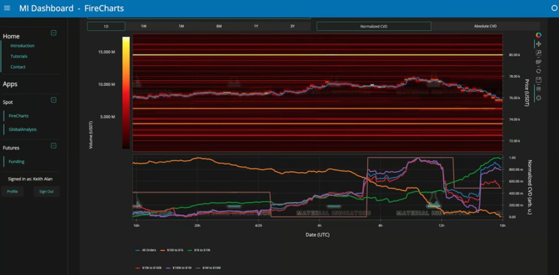Open FireCharts in the Spot section
This screenshot has height=275, width=559.
click(19, 116)
